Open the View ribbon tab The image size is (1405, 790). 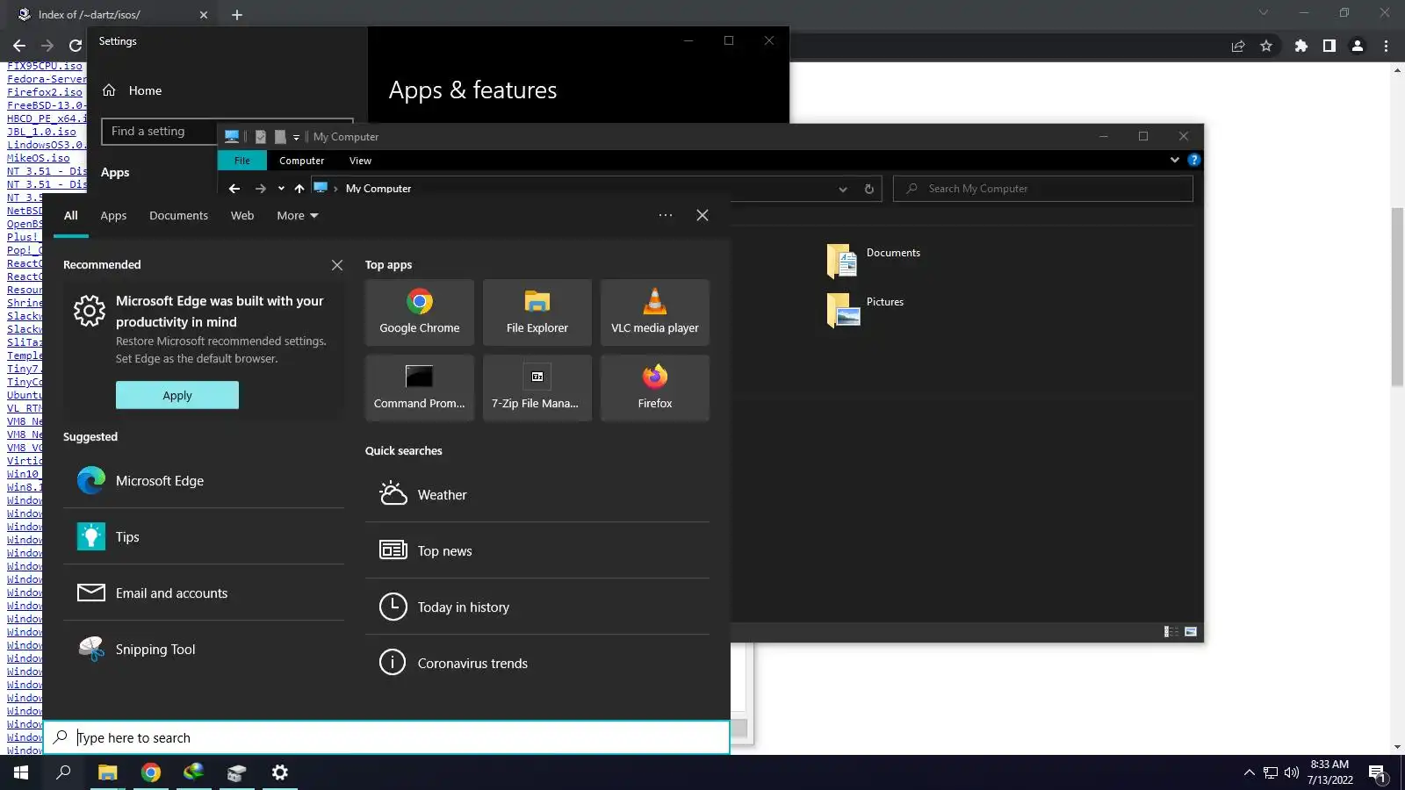[x=361, y=161]
